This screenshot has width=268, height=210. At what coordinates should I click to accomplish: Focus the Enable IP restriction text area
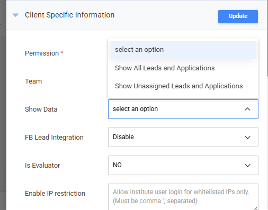tap(183, 197)
